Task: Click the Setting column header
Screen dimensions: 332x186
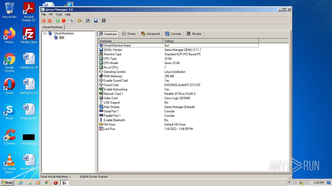Action: point(211,41)
